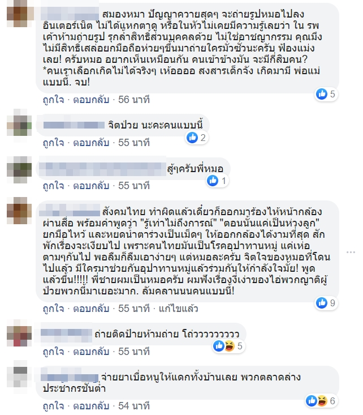Click like icon on จิตป่วย comment

[x=192, y=138]
